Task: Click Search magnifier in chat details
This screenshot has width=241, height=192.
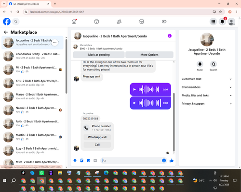Action: click(214, 64)
